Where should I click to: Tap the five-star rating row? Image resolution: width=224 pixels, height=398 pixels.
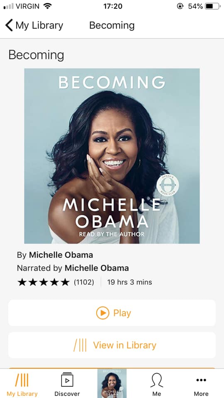44,282
